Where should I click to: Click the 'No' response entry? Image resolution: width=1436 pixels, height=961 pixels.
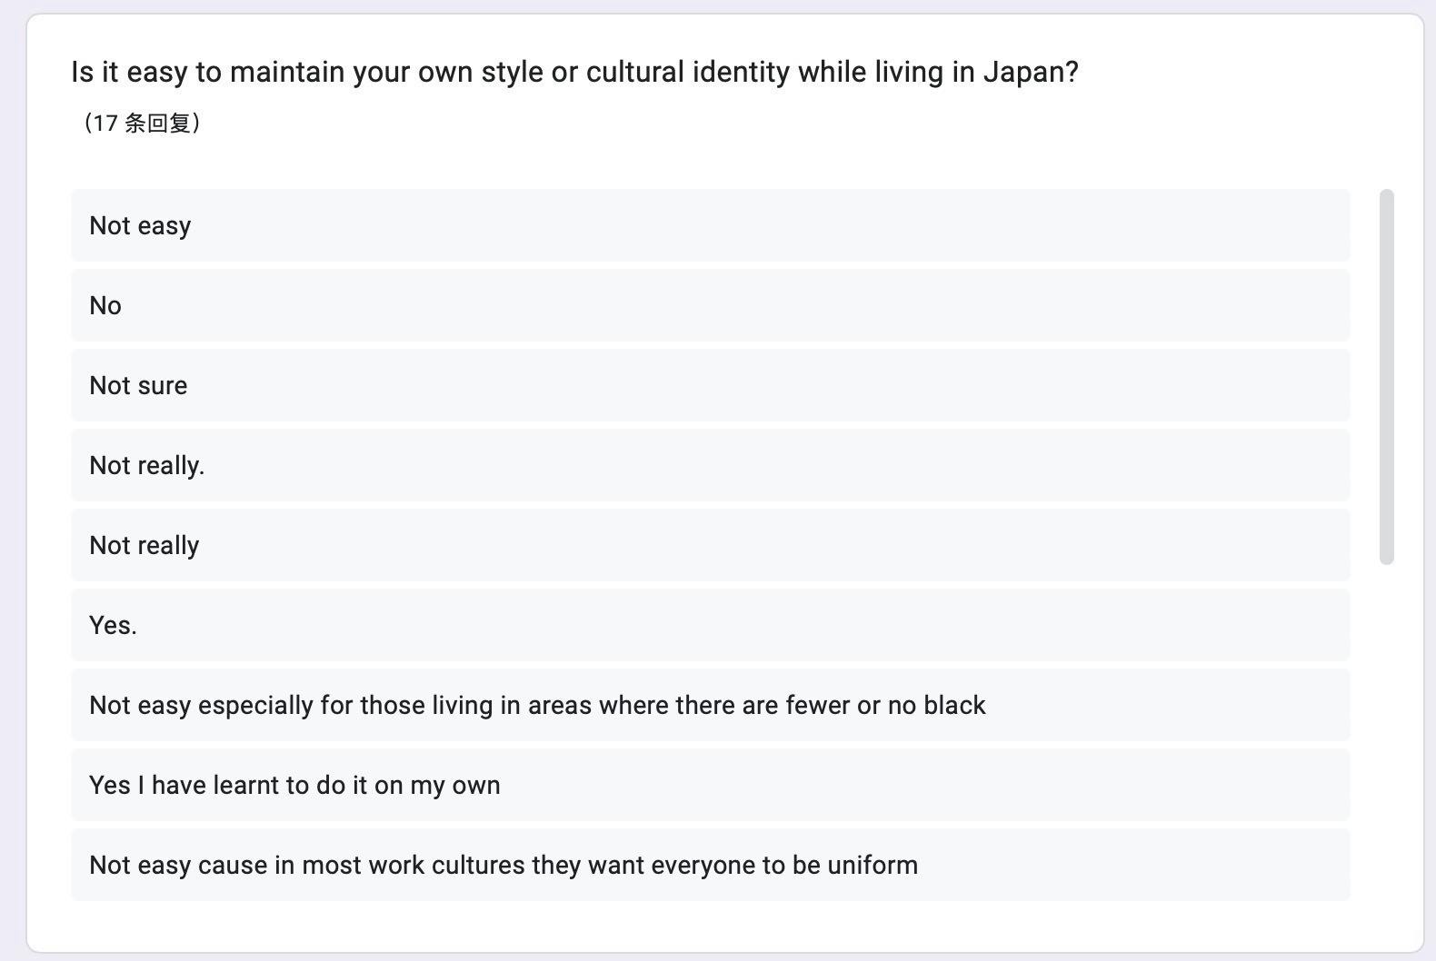pyautogui.click(x=709, y=305)
